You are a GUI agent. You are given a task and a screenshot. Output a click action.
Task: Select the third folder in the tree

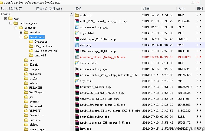click(34, 124)
